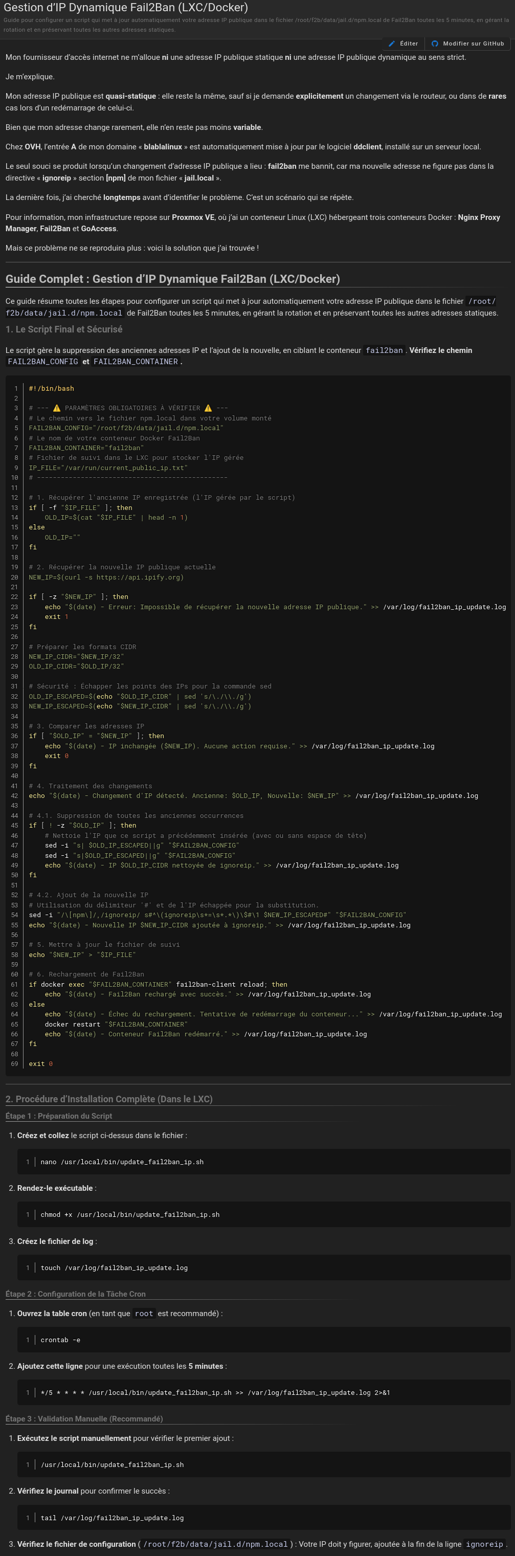Click the Guide Complet section heading
515x1556 pixels.
click(173, 278)
